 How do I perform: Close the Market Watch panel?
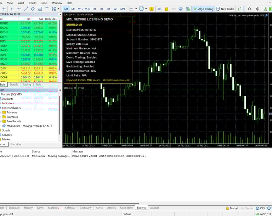tap(60, 15)
